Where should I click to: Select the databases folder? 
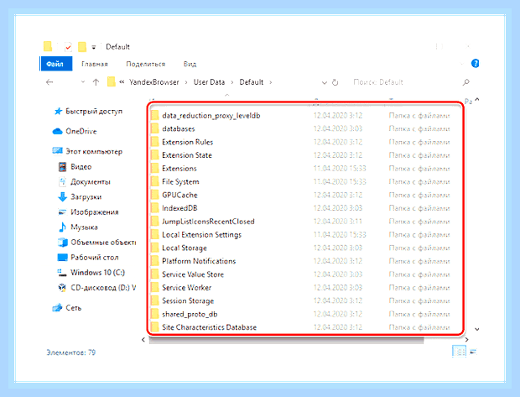179,128
